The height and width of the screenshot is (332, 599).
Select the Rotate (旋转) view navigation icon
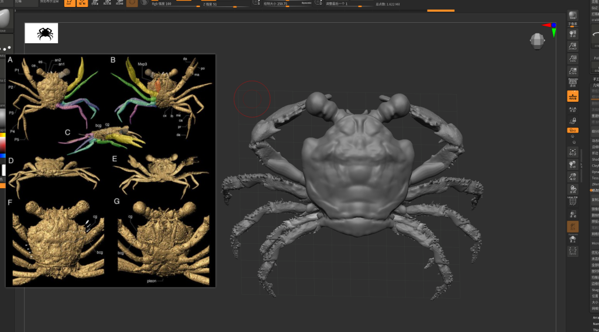click(573, 189)
